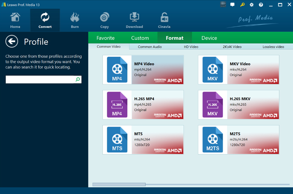Choose the MKV Video profile
This screenshot has height=194, width=293.
click(x=238, y=69)
